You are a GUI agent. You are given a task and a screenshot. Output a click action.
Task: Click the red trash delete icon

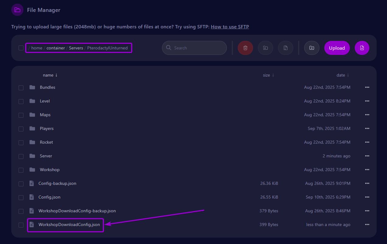(x=245, y=48)
